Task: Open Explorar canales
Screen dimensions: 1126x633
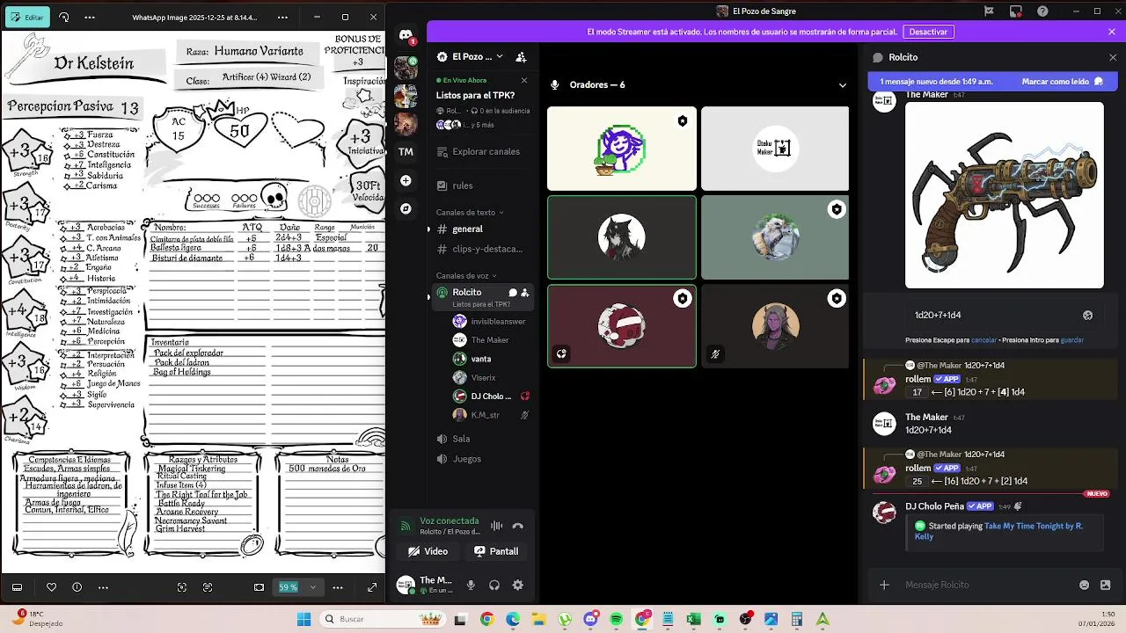Action: tap(482, 151)
